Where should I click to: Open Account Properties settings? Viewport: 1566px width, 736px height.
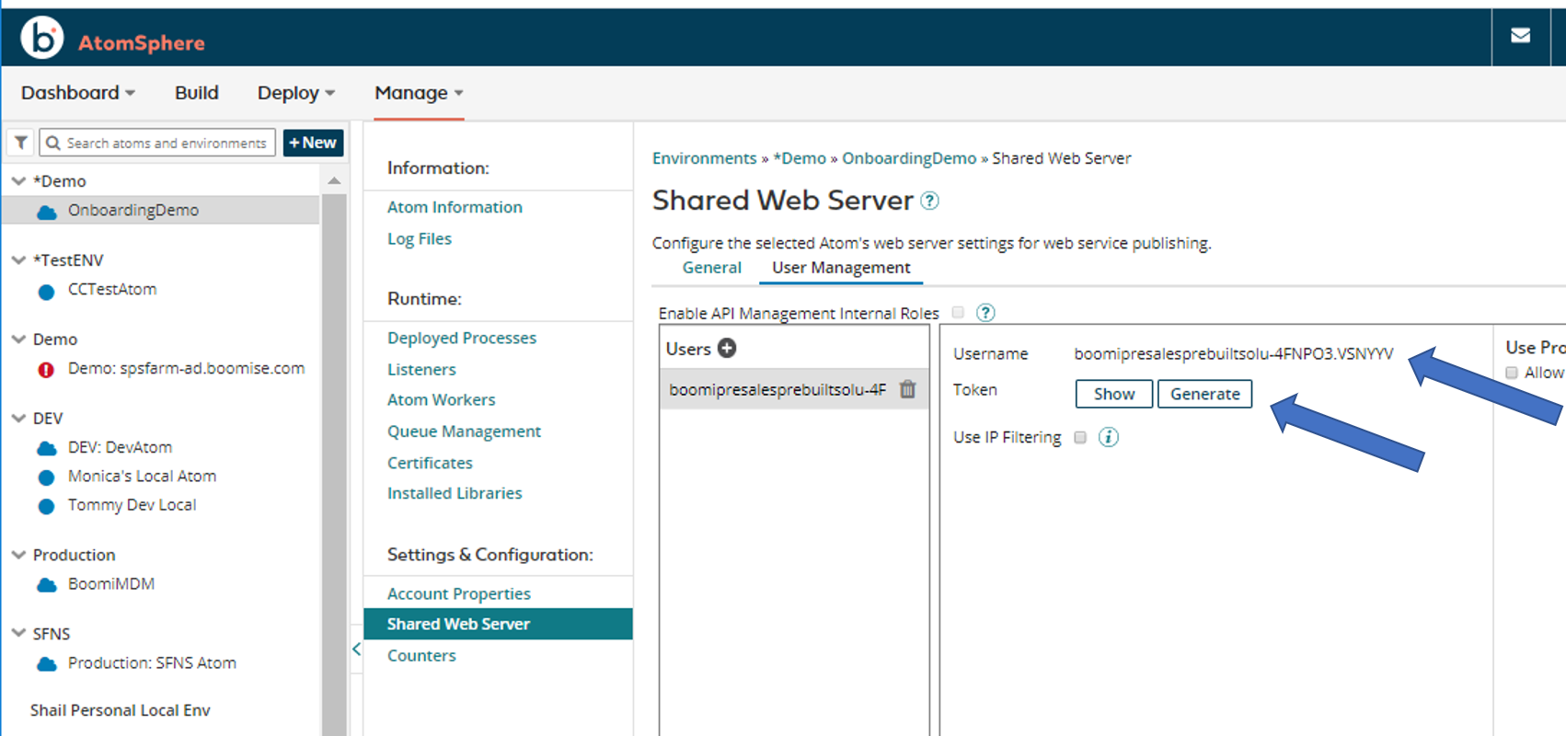point(459,593)
